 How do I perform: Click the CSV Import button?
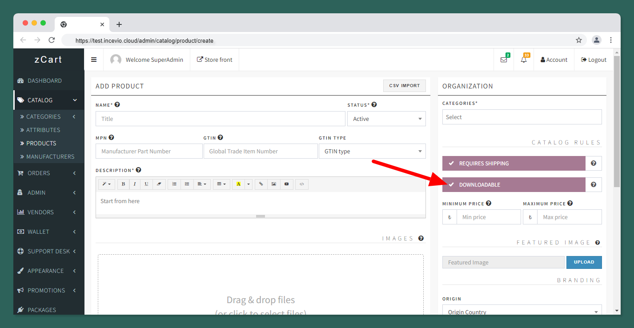(x=404, y=86)
